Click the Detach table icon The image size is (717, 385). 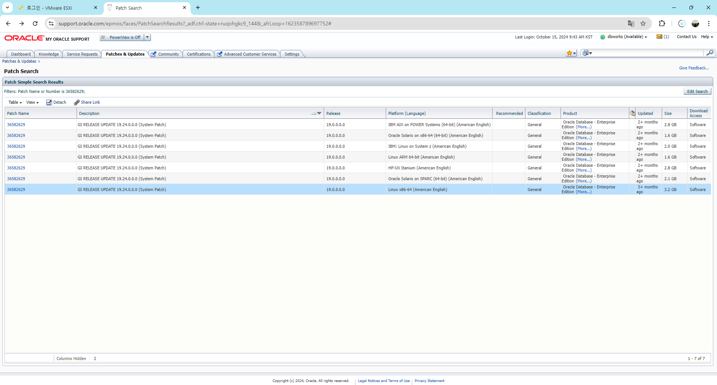49,103
